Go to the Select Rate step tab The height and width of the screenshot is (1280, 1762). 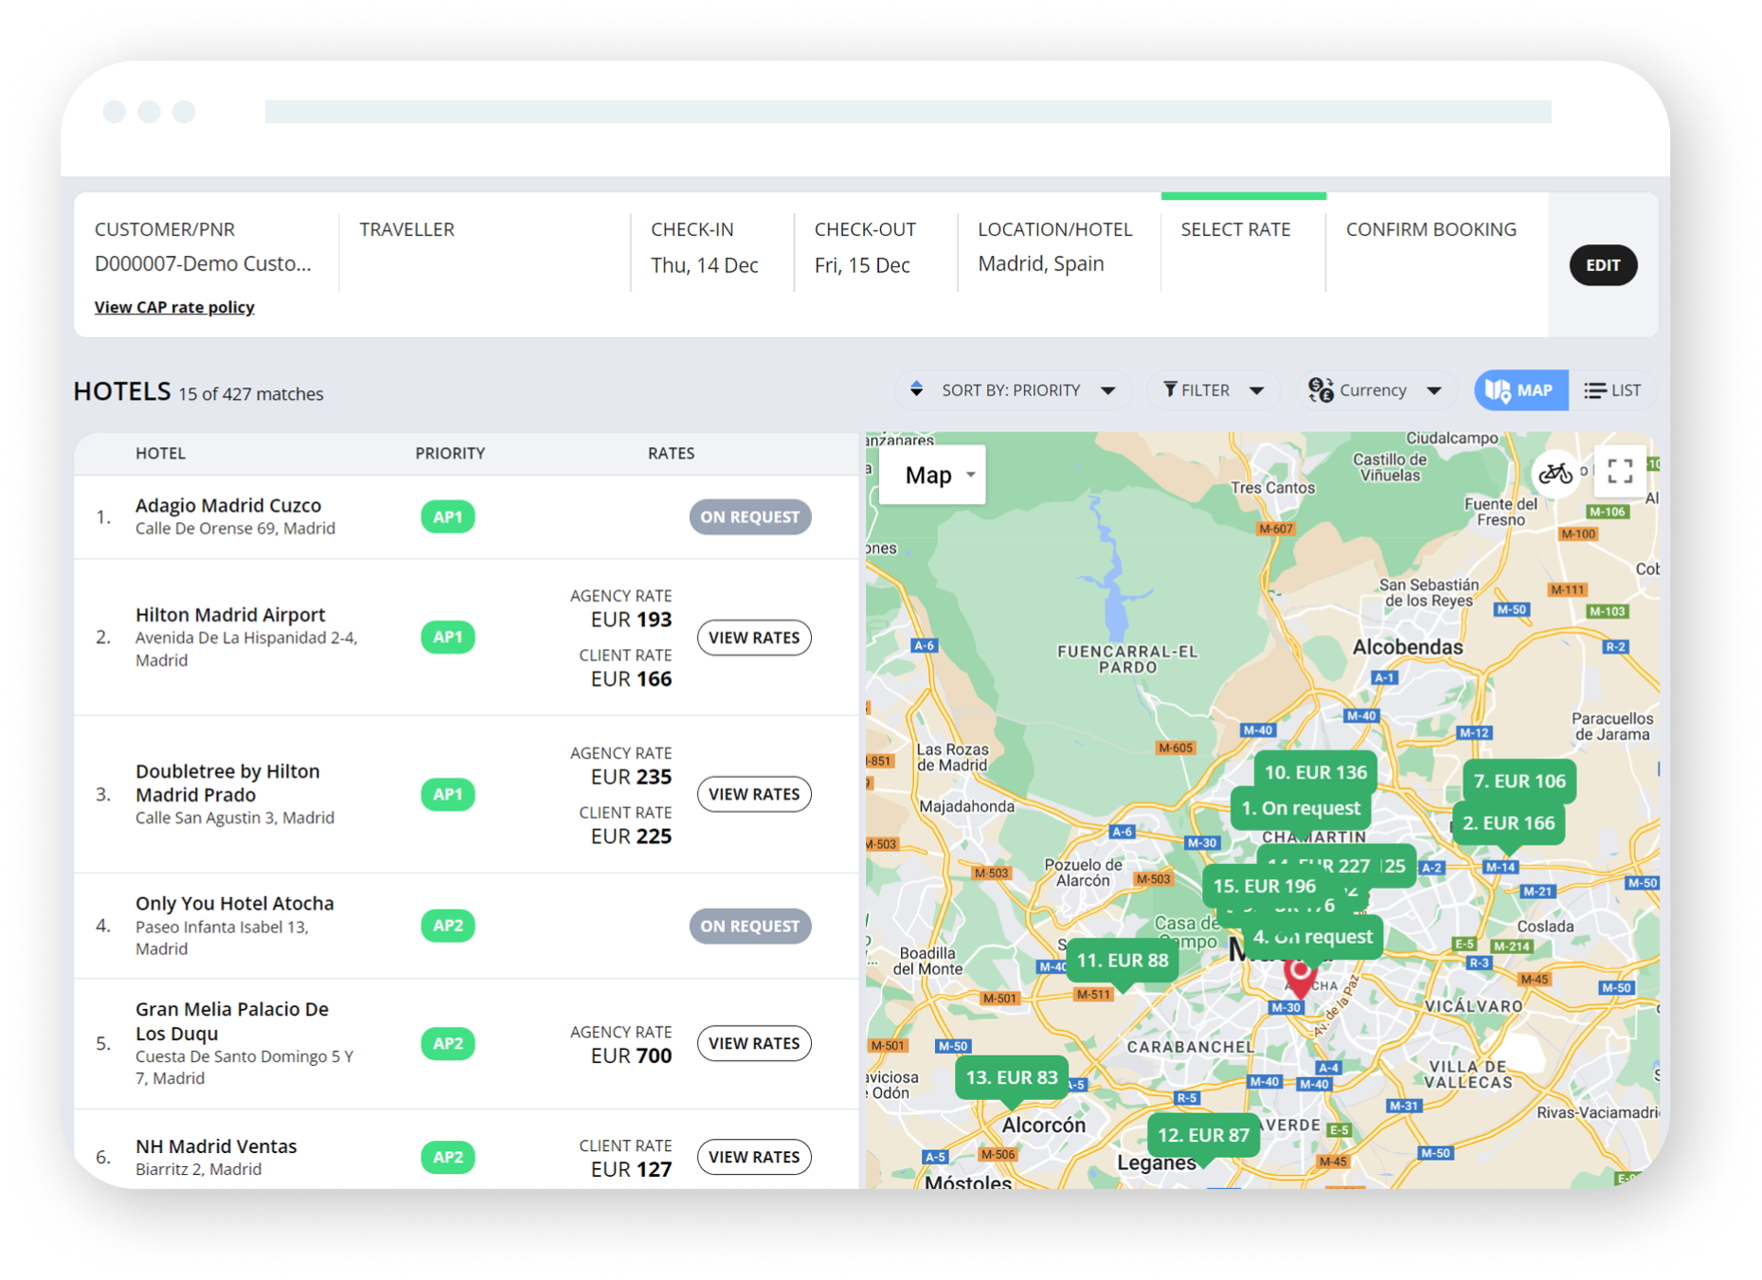[1235, 229]
